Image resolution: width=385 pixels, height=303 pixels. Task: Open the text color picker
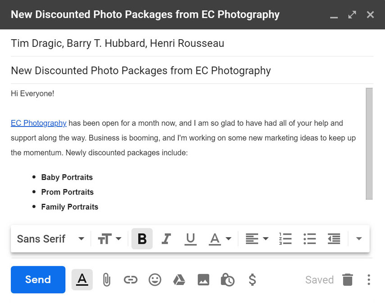[220, 239]
